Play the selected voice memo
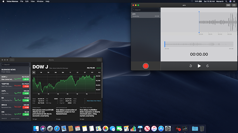This screenshot has height=133, width=238. coord(199,66)
